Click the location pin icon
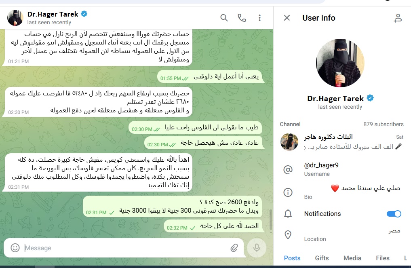 pos(288,235)
